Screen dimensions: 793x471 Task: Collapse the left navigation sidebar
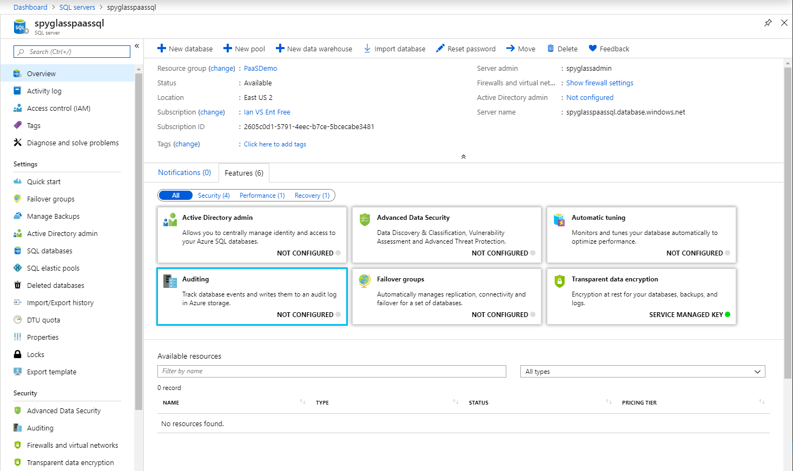136,46
